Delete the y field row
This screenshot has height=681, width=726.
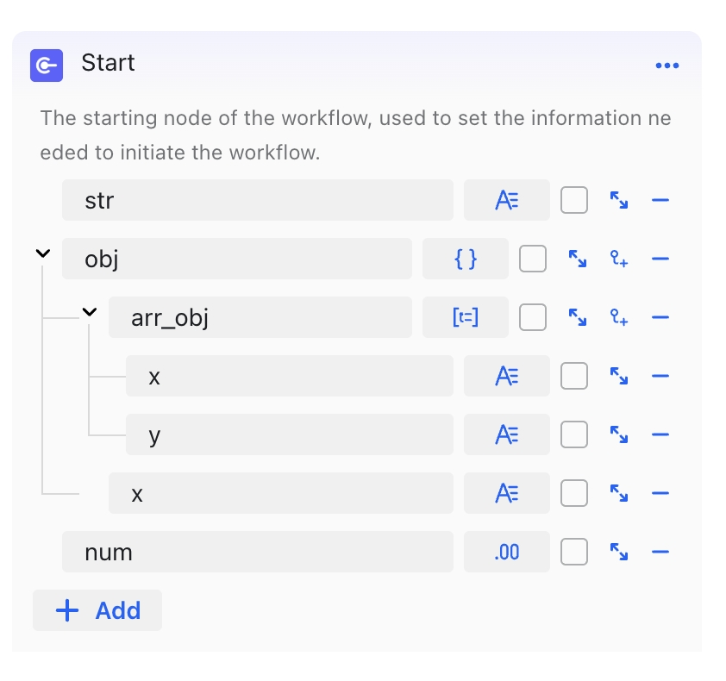[x=660, y=434]
